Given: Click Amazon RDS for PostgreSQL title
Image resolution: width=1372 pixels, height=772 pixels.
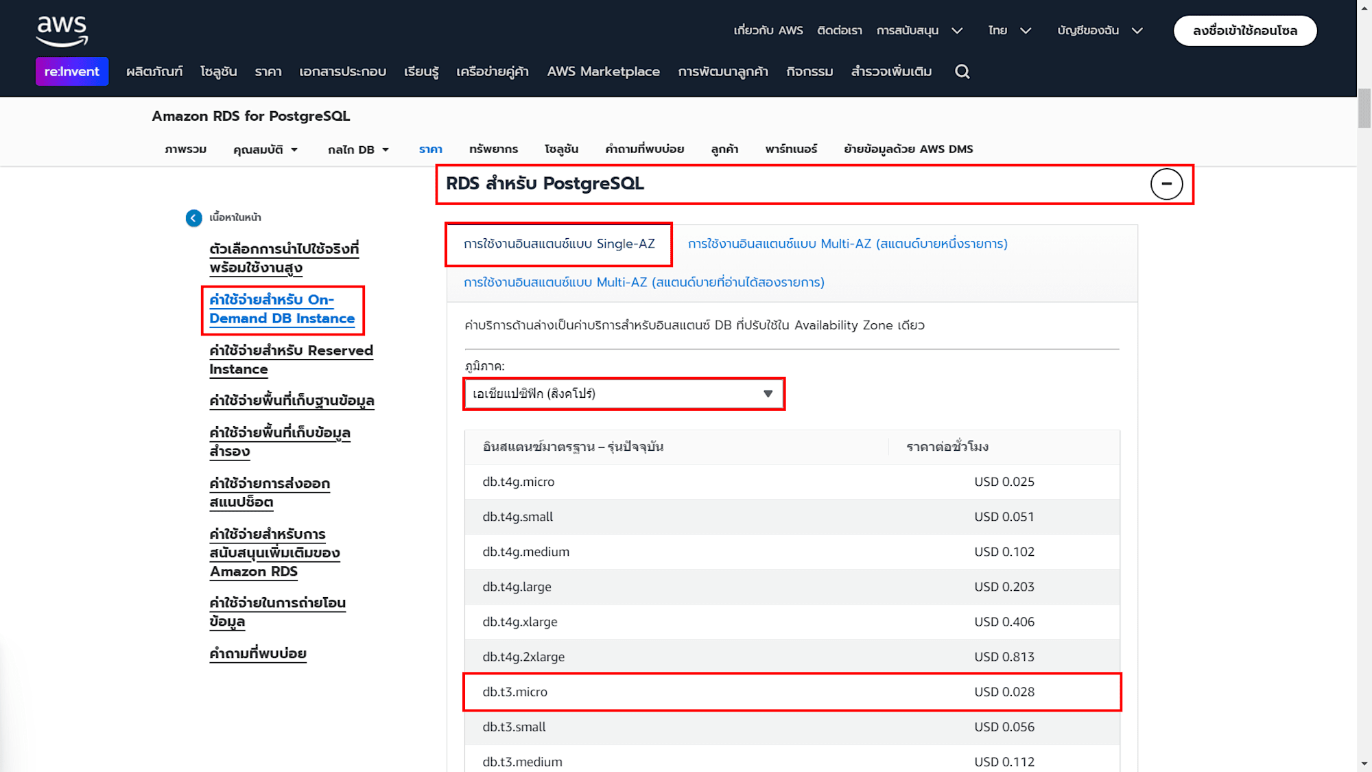Looking at the screenshot, I should (x=251, y=116).
